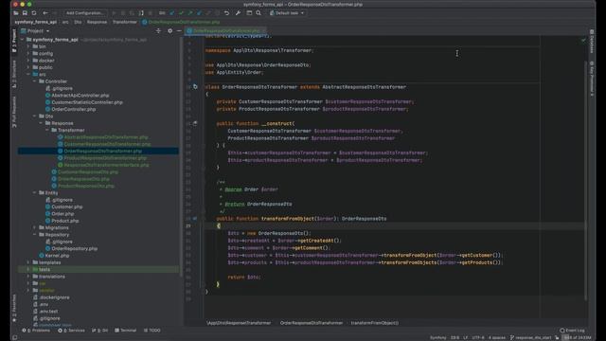Open AbstractApiController.php in the tree
The width and height of the screenshot is (606, 341).
point(80,96)
